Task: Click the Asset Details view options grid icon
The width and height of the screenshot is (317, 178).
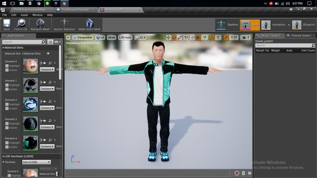Action: tap(50, 42)
